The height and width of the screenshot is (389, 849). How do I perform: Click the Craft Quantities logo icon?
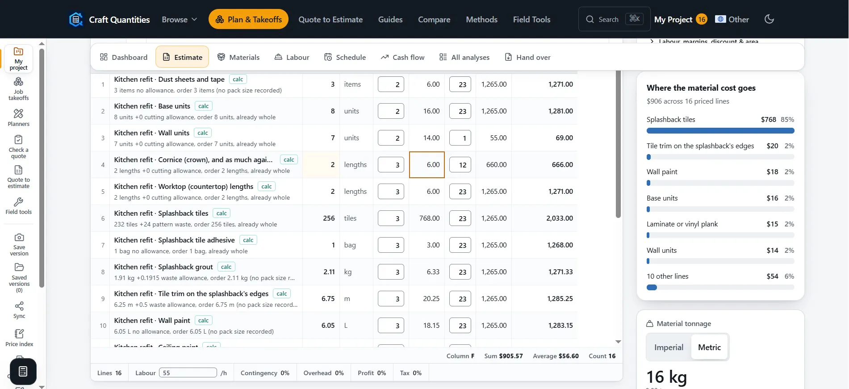[x=76, y=19]
